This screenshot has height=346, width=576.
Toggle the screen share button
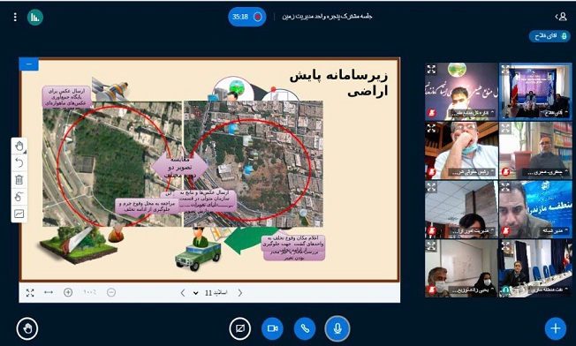point(240,328)
